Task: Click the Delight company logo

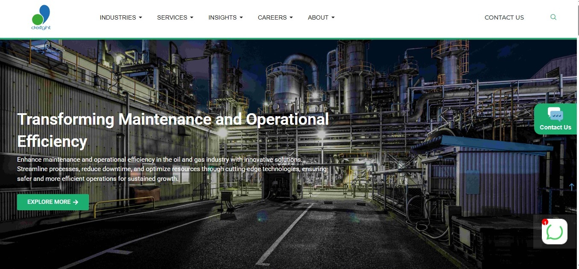Action: [x=41, y=17]
